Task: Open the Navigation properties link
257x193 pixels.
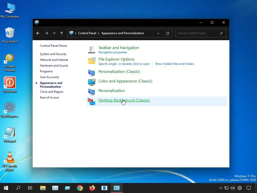Action: tap(113, 52)
